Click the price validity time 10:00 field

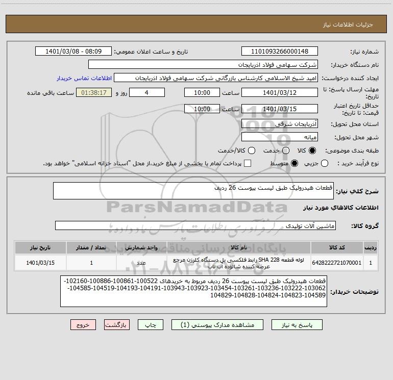tap(202, 109)
